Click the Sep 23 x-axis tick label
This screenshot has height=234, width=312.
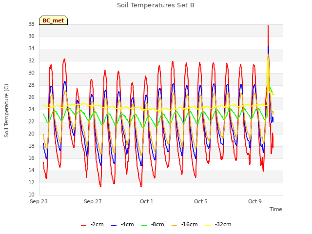[39, 201]
